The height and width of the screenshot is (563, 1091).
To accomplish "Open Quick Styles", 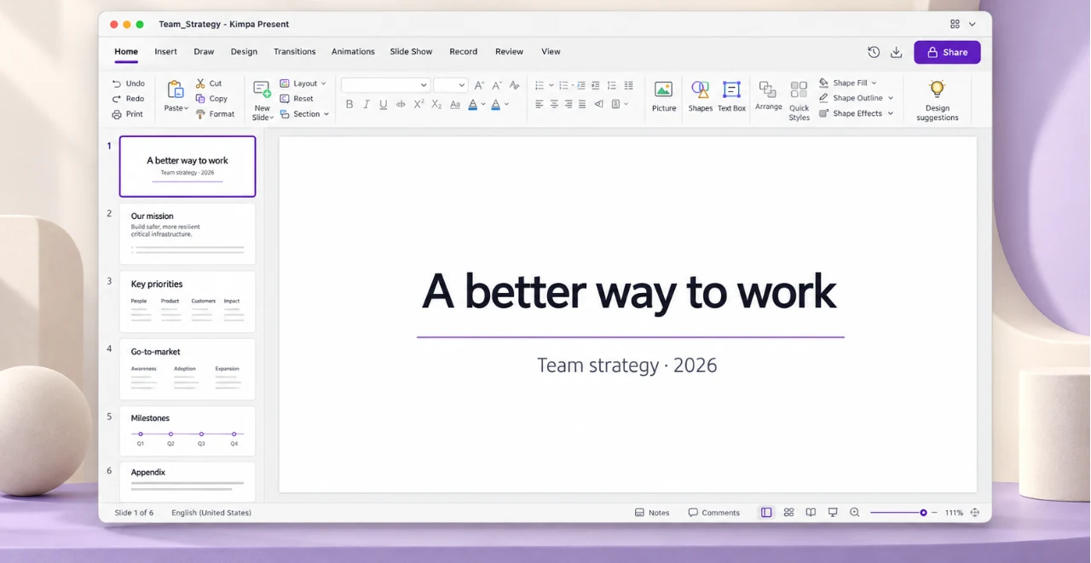I will coord(799,101).
